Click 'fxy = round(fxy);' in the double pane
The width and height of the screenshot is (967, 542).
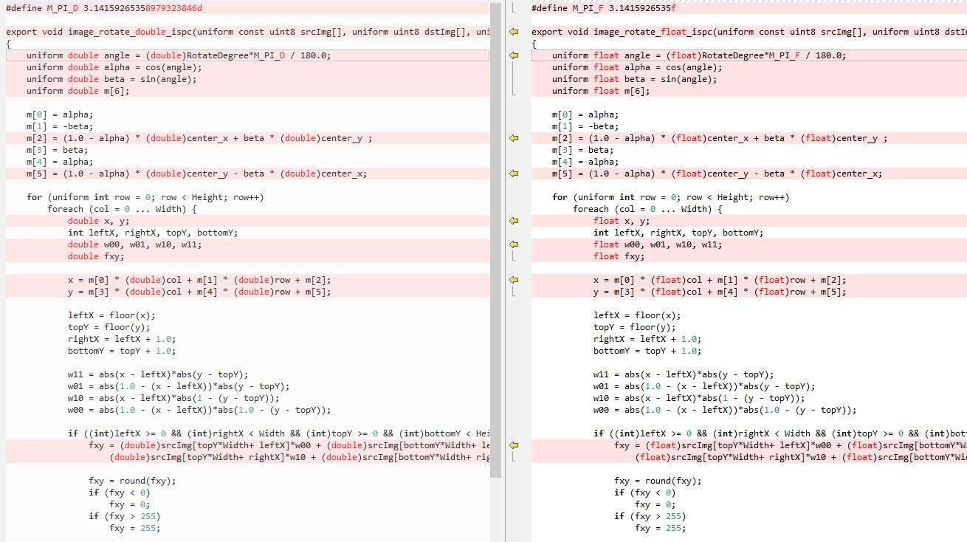tap(132, 481)
